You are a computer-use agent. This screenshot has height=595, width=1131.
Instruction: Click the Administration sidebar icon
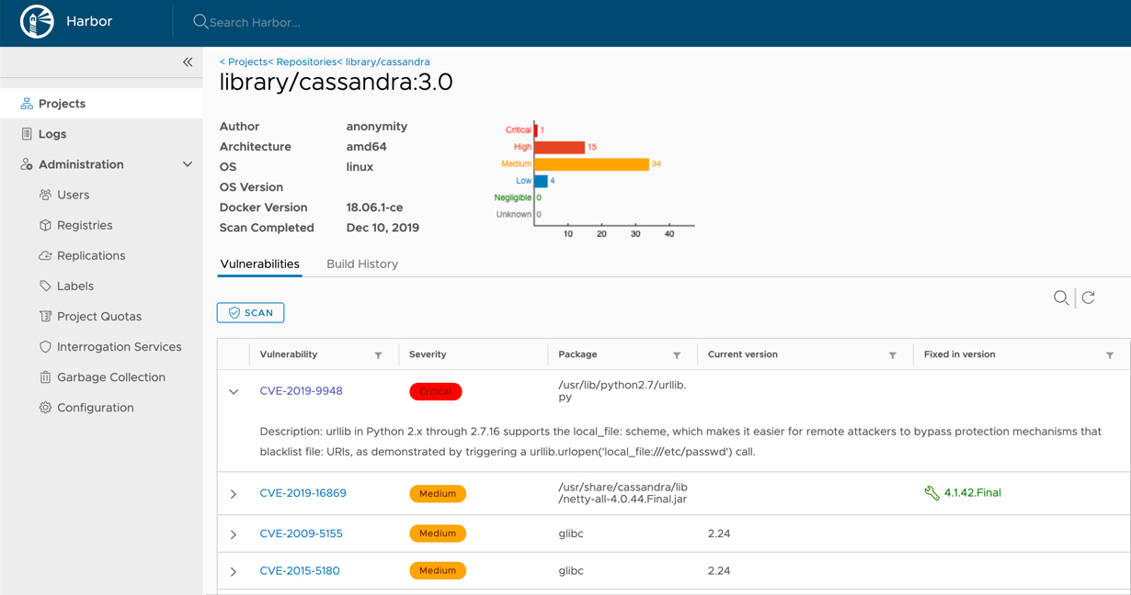[x=27, y=164]
